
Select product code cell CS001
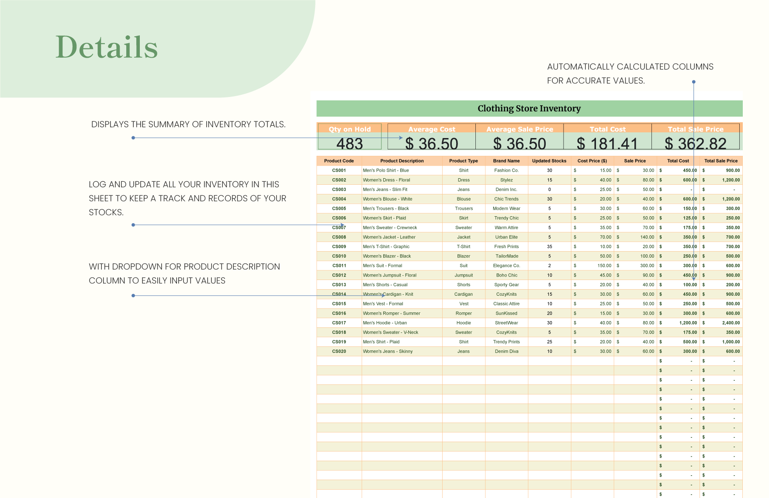339,170
